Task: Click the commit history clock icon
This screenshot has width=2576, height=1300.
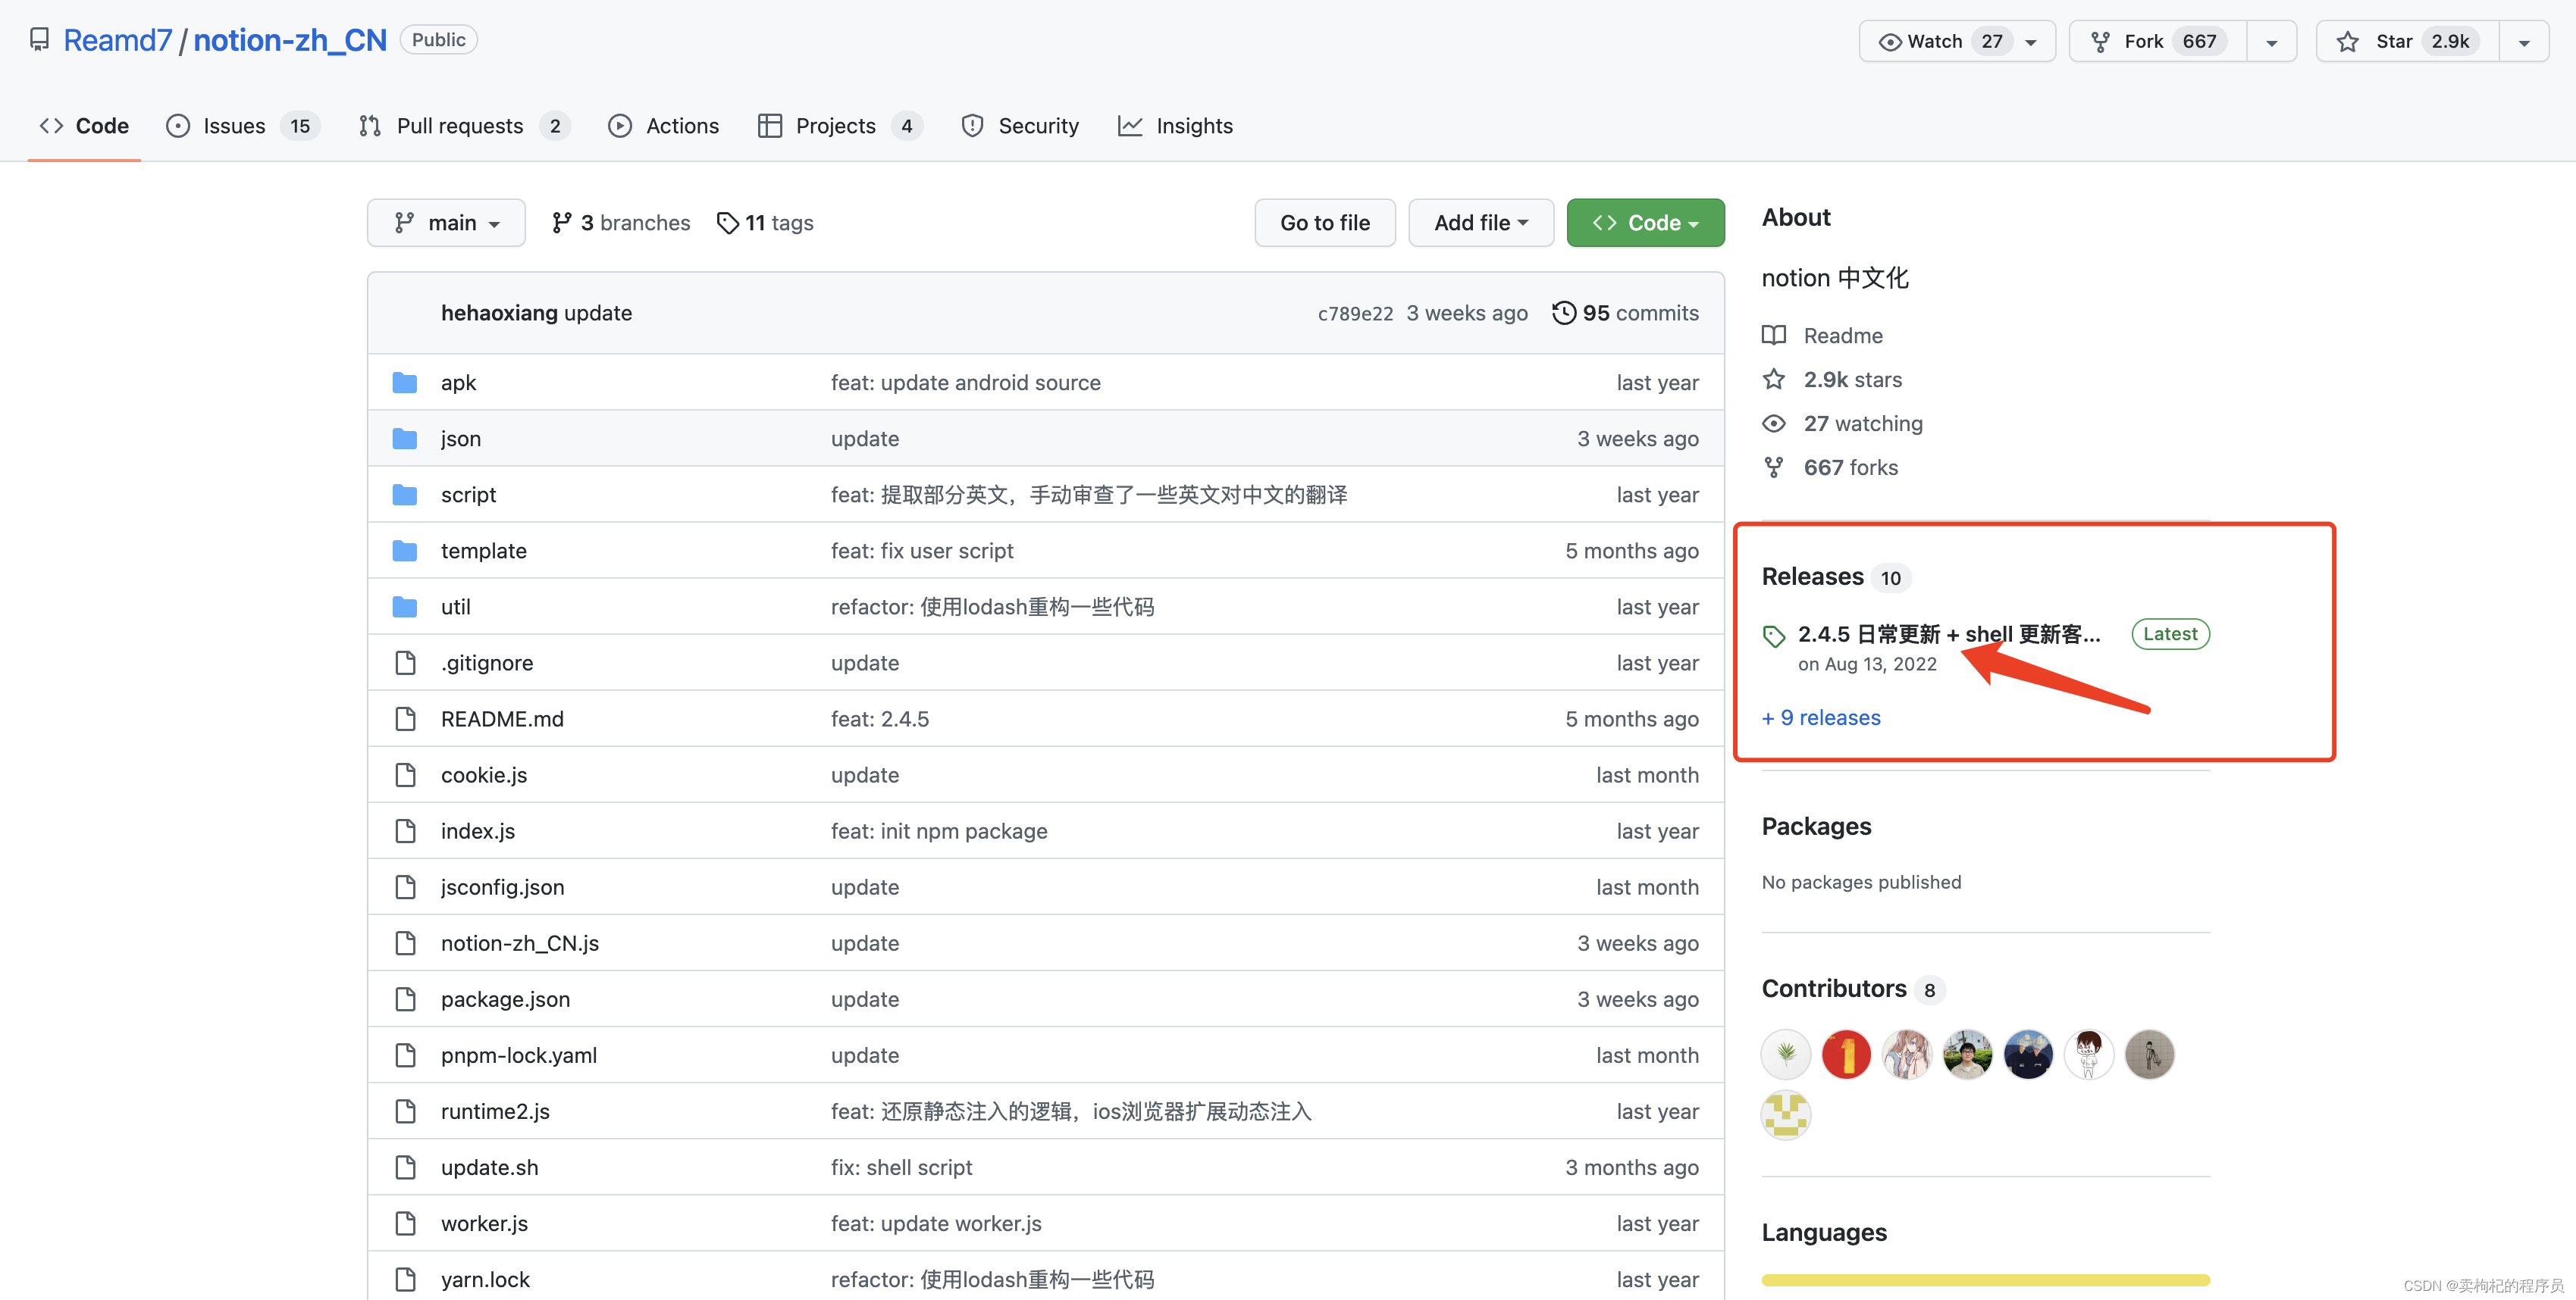Action: [x=1563, y=313]
